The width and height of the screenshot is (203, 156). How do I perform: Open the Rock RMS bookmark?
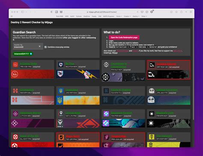pos(60,16)
